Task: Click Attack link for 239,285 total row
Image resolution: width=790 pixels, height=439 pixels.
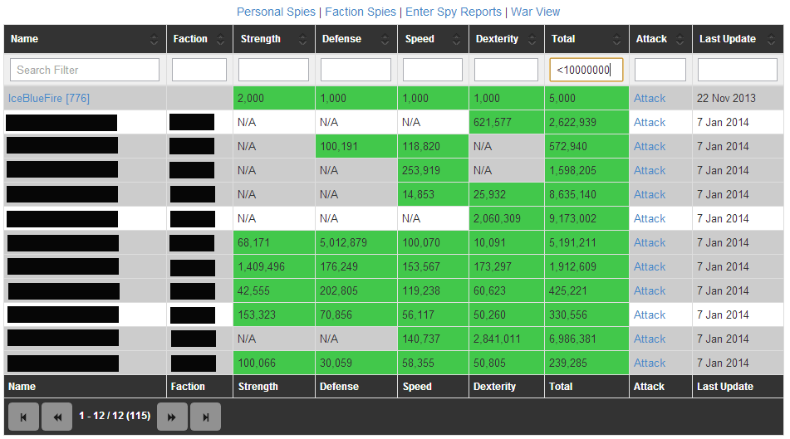Action: coord(650,363)
